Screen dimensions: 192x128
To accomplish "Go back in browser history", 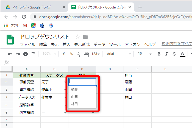I will [6, 17].
